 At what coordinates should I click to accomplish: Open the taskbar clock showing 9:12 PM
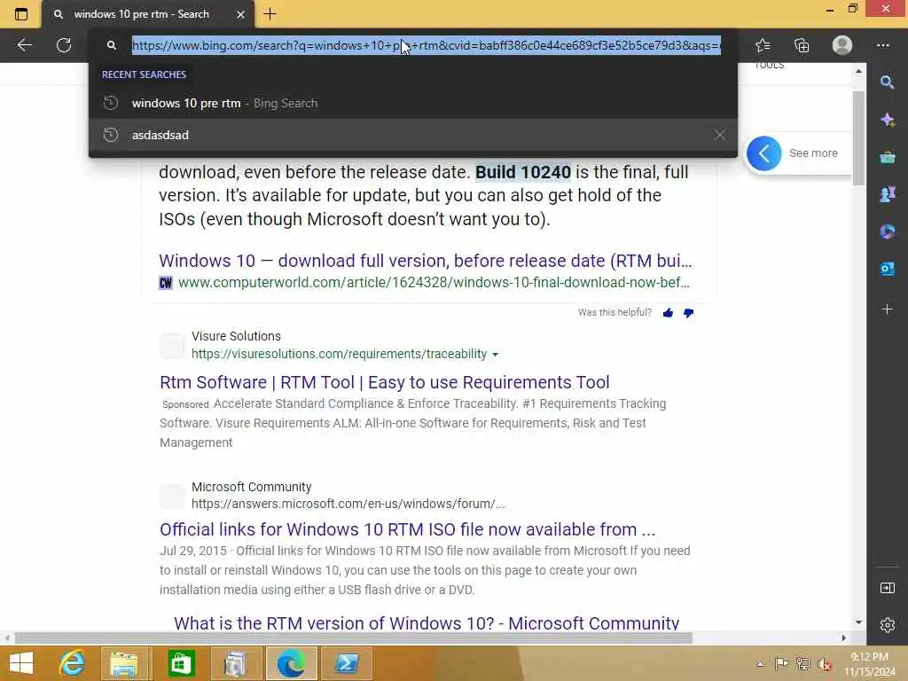click(870, 663)
